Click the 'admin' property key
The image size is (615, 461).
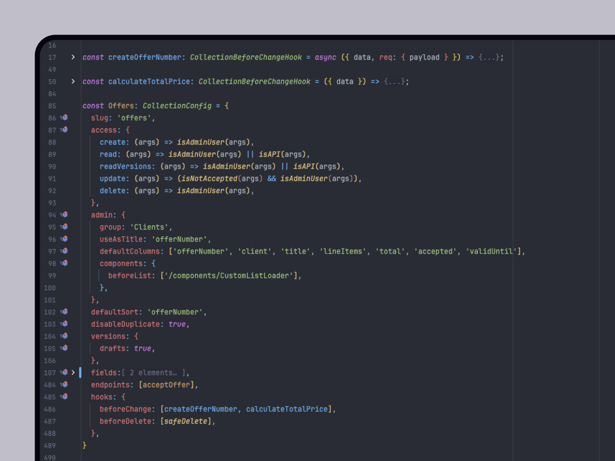click(102, 215)
